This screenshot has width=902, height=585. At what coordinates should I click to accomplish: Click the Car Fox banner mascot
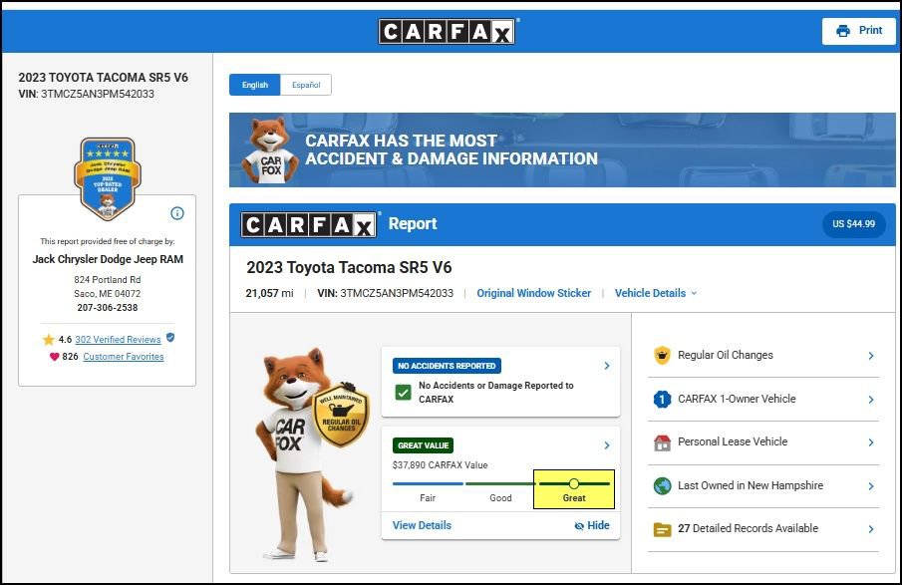point(270,150)
